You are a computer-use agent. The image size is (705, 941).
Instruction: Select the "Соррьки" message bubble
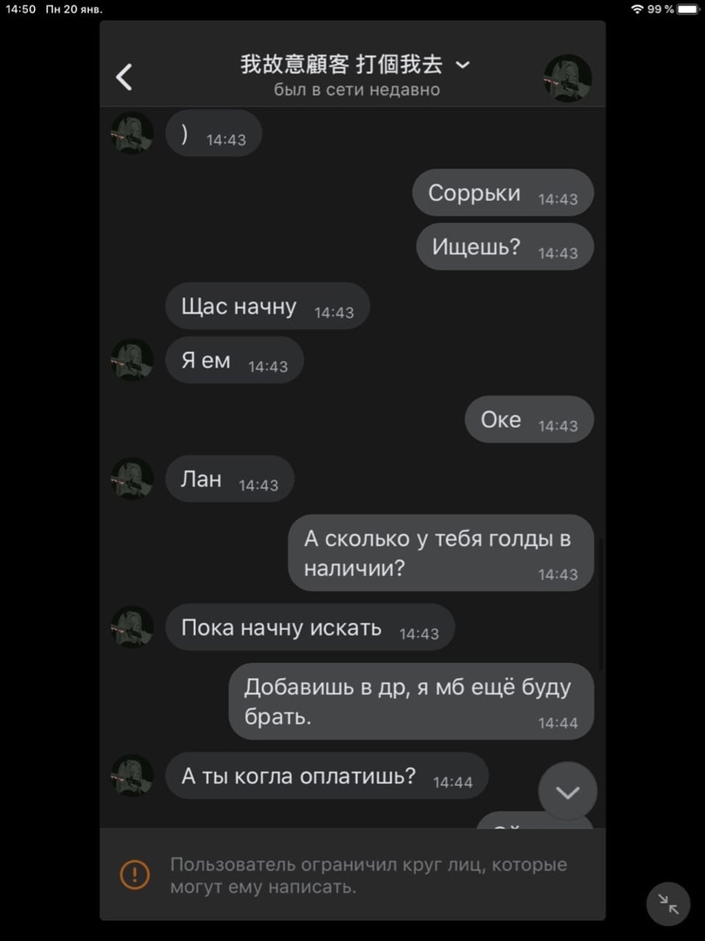click(503, 193)
